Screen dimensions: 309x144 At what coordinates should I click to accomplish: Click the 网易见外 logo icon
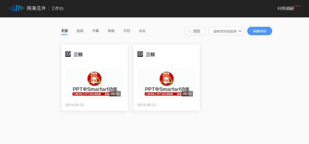tap(16, 8)
